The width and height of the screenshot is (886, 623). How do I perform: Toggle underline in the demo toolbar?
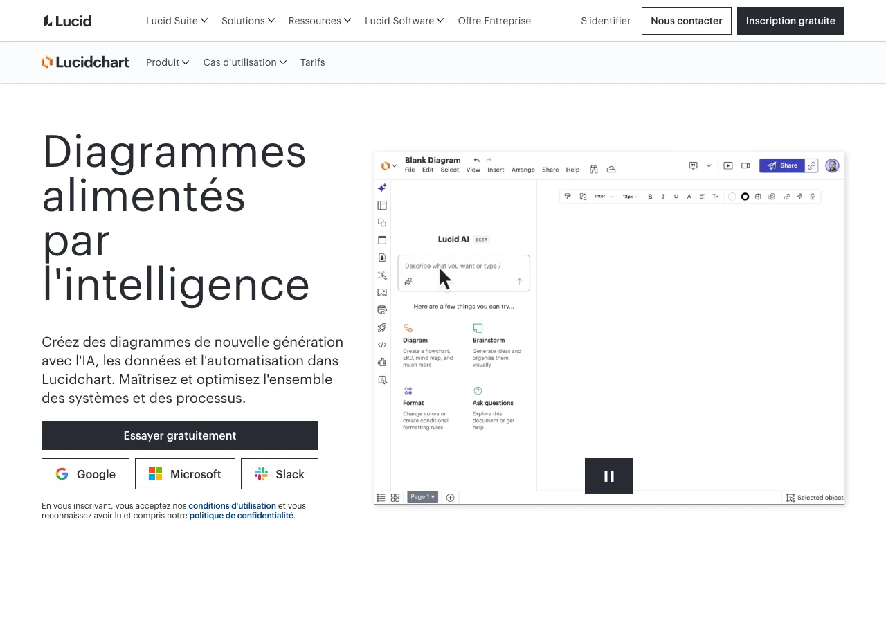click(676, 197)
